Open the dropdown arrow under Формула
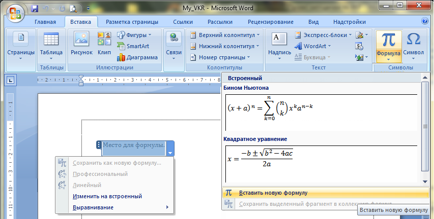Viewport: 434px width, 219px height. click(x=388, y=60)
